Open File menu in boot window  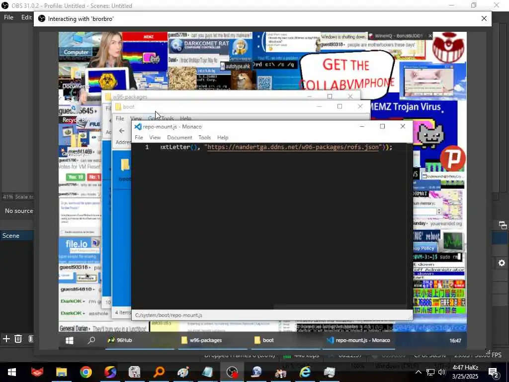click(x=120, y=118)
